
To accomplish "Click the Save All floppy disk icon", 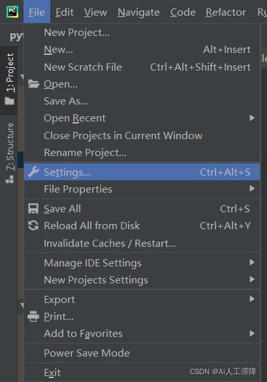I will point(33,208).
